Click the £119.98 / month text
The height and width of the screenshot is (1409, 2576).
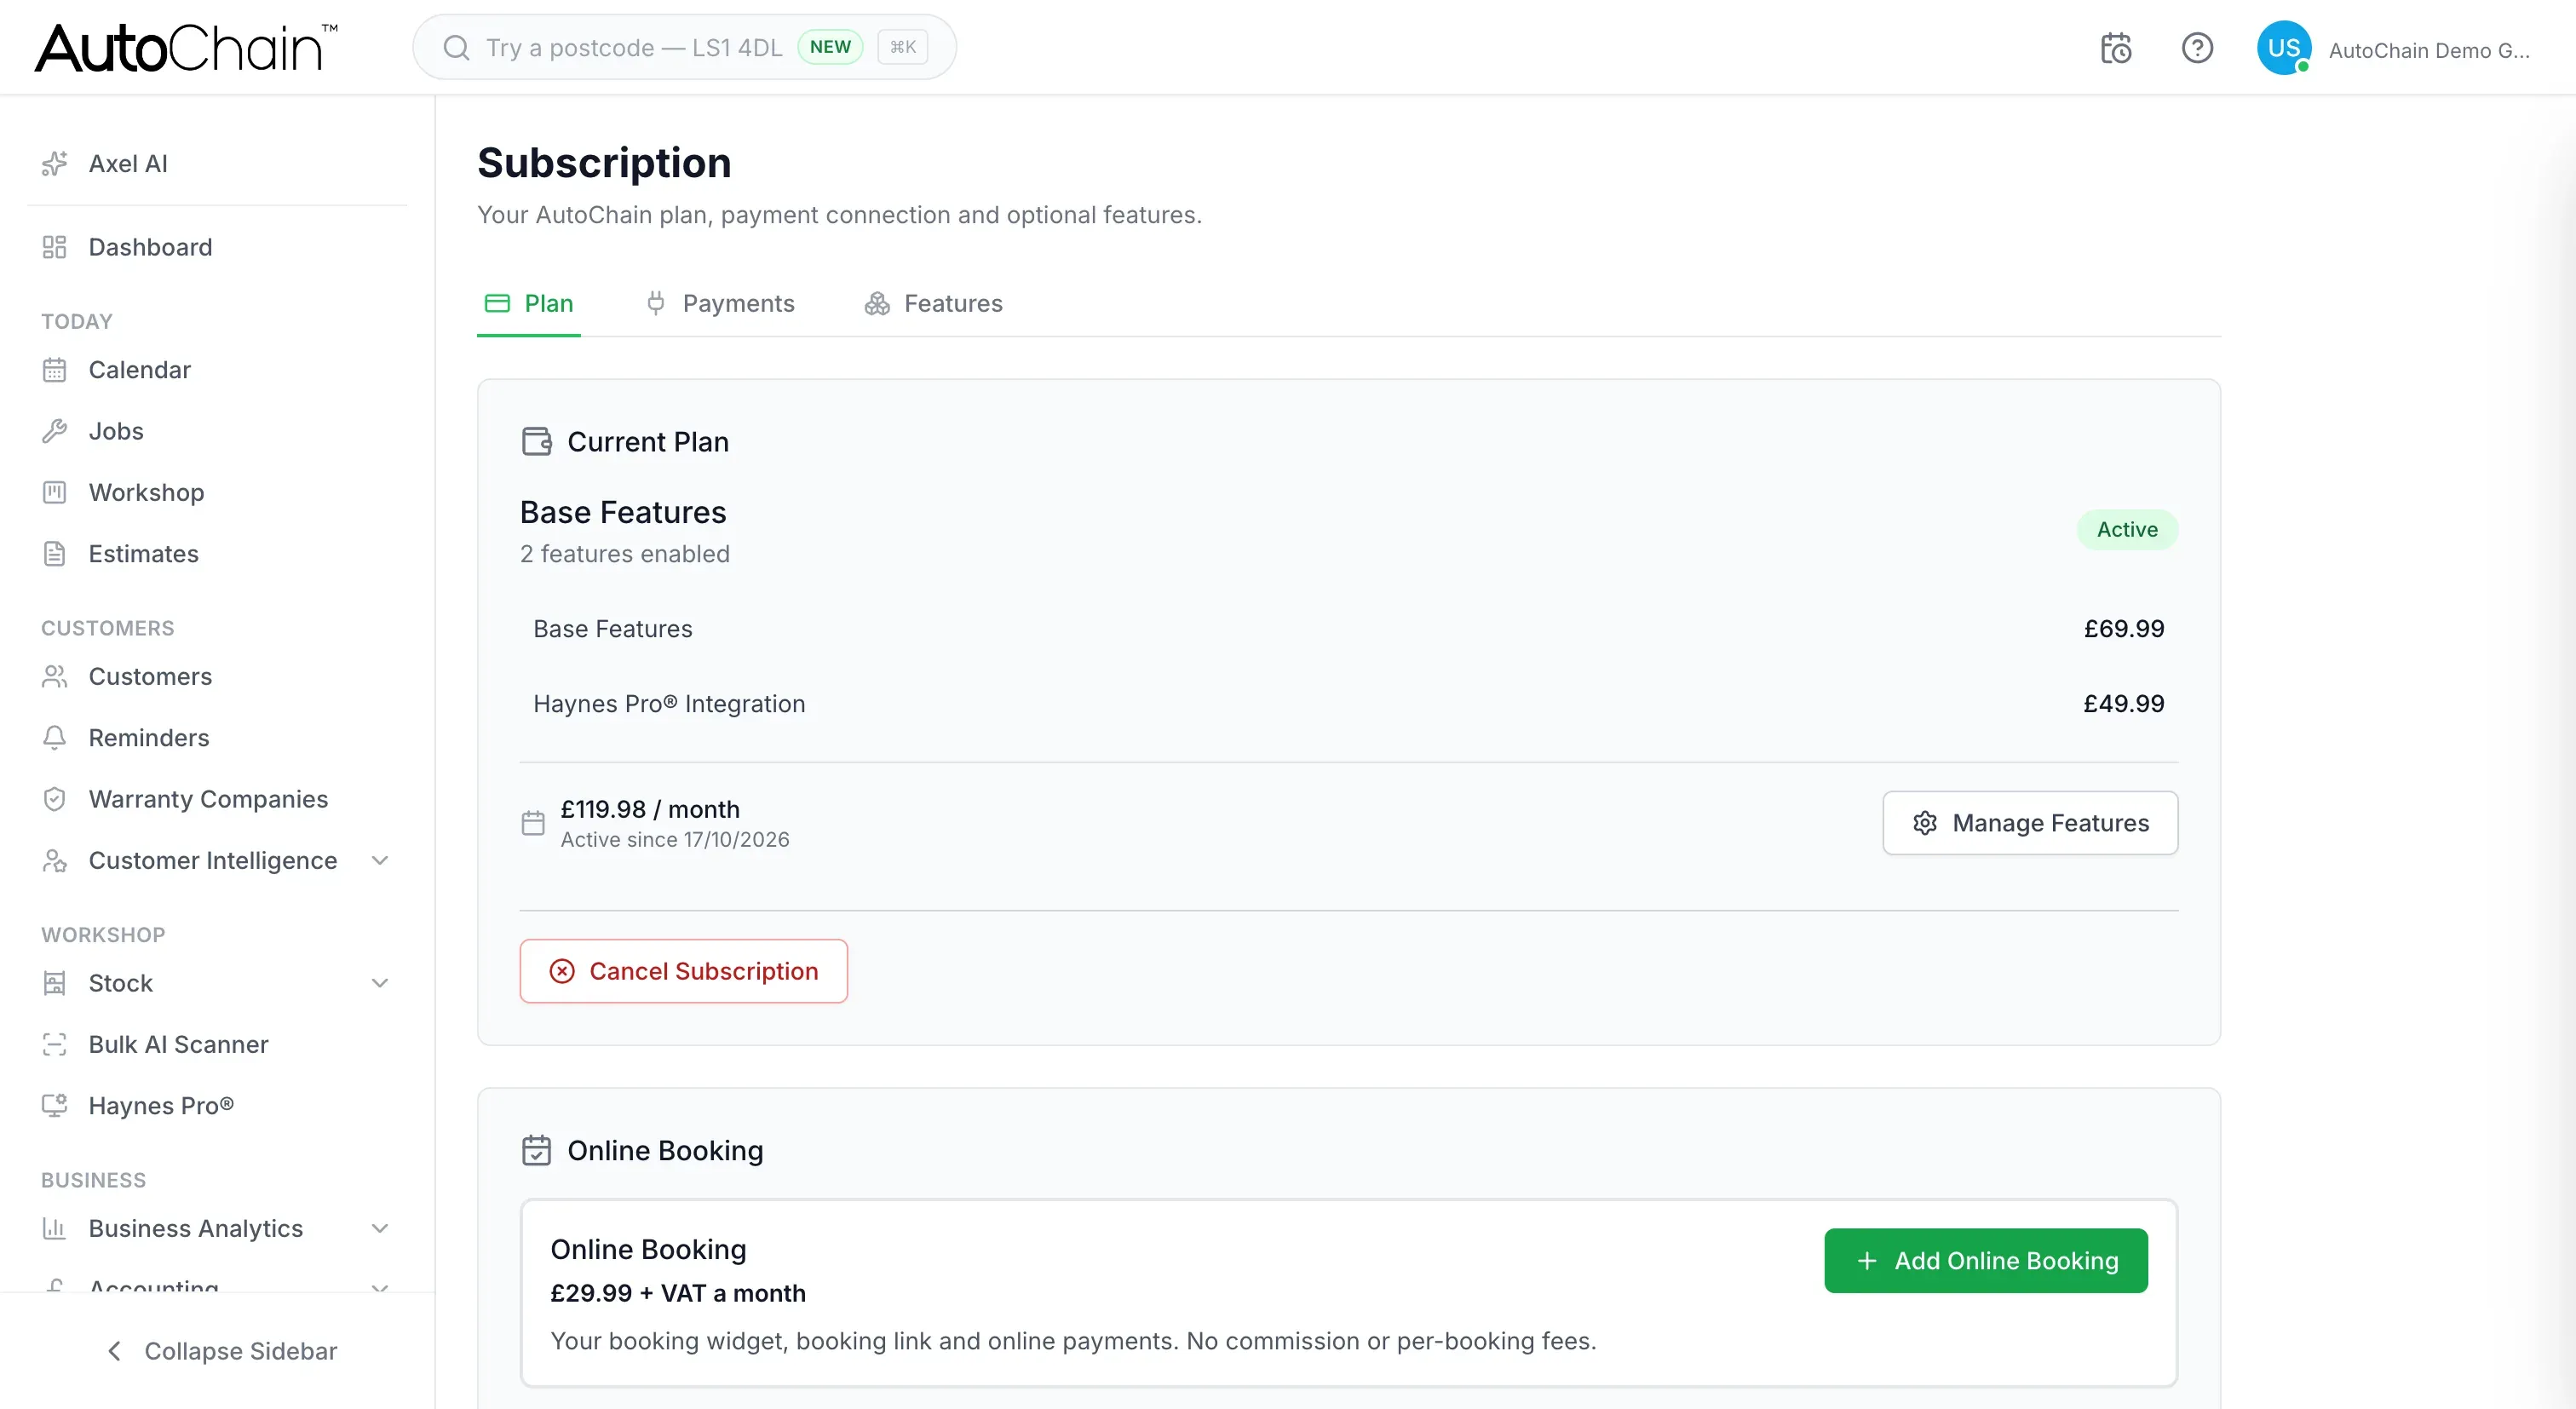pyautogui.click(x=650, y=809)
